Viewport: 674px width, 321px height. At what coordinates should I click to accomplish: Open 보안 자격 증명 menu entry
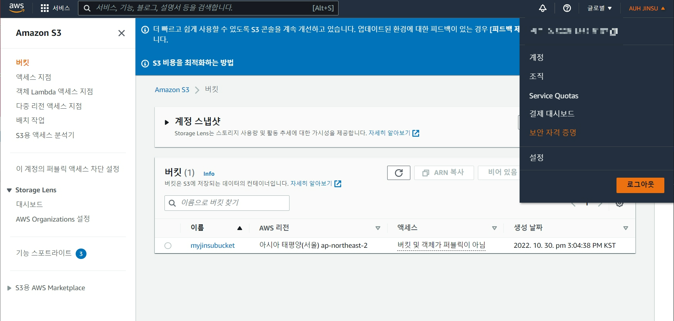pyautogui.click(x=553, y=133)
